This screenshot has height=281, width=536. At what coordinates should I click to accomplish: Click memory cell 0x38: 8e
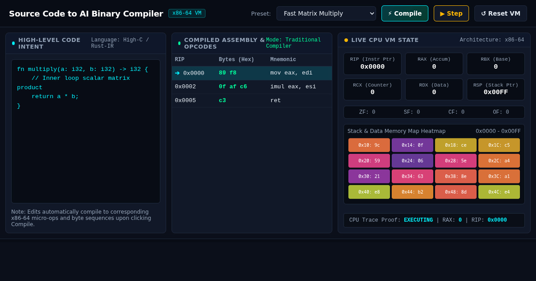pyautogui.click(x=456, y=177)
